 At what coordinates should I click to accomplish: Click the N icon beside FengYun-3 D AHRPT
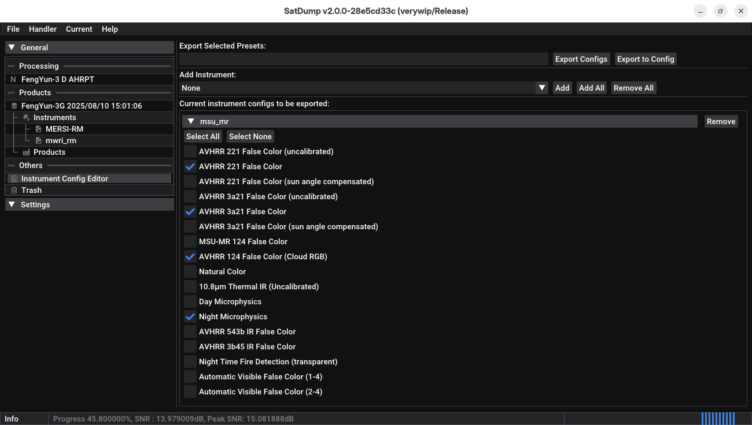pyautogui.click(x=13, y=80)
